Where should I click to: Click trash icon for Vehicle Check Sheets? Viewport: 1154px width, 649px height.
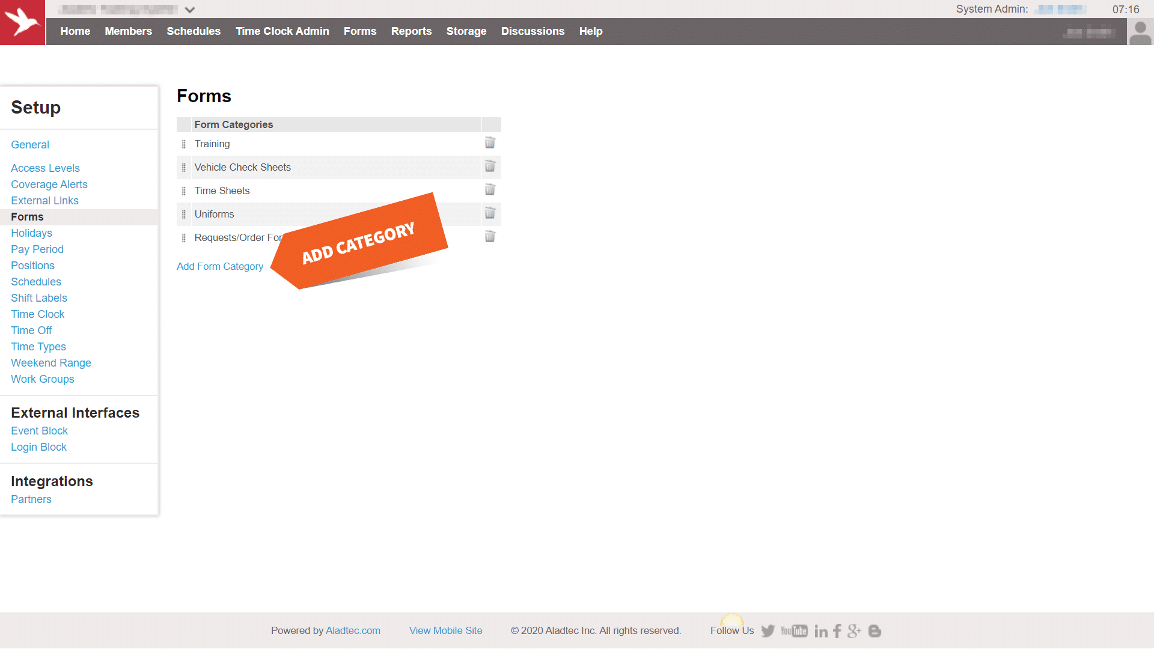[490, 166]
